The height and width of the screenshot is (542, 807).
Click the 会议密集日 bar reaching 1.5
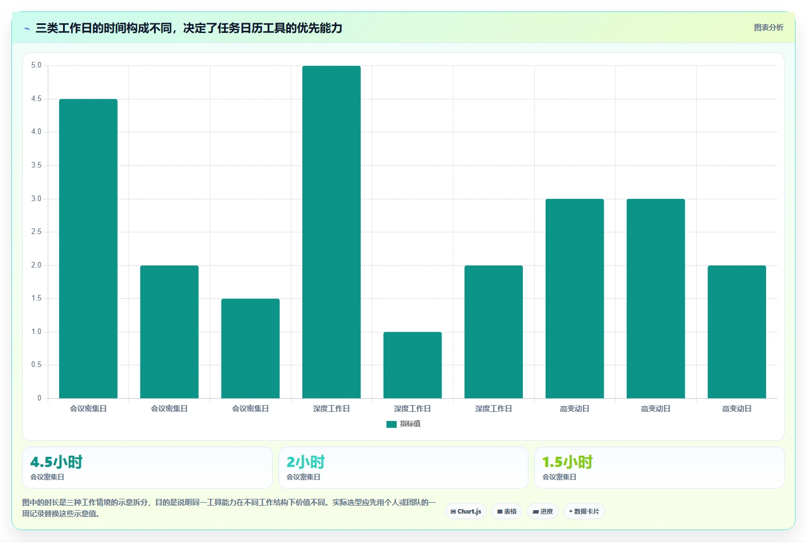click(251, 348)
